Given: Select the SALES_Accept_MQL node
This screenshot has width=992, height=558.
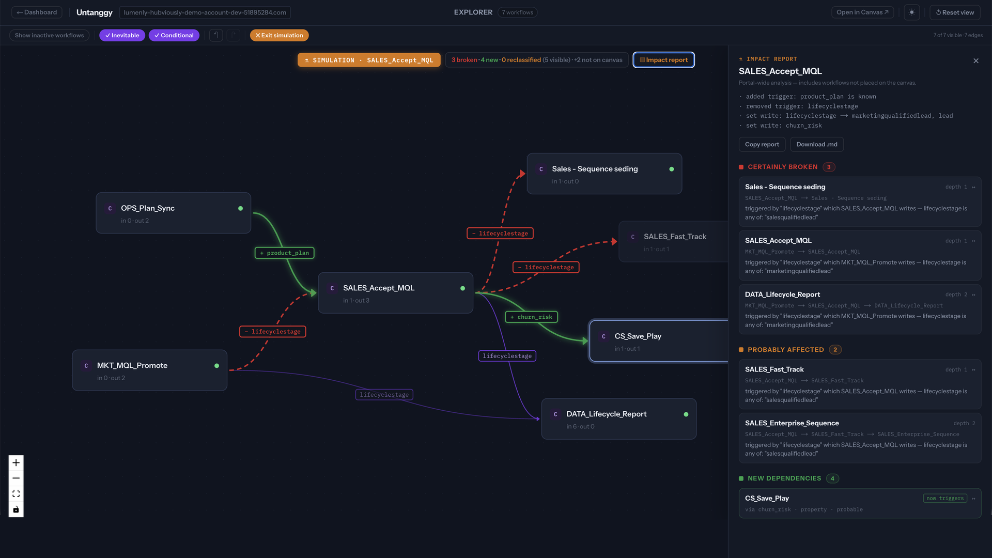Looking at the screenshot, I should pyautogui.click(x=395, y=293).
